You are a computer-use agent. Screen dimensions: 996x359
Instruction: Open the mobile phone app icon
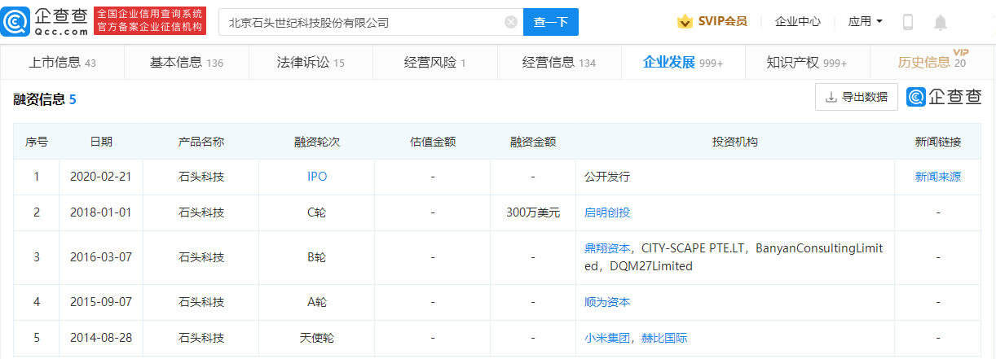[907, 22]
